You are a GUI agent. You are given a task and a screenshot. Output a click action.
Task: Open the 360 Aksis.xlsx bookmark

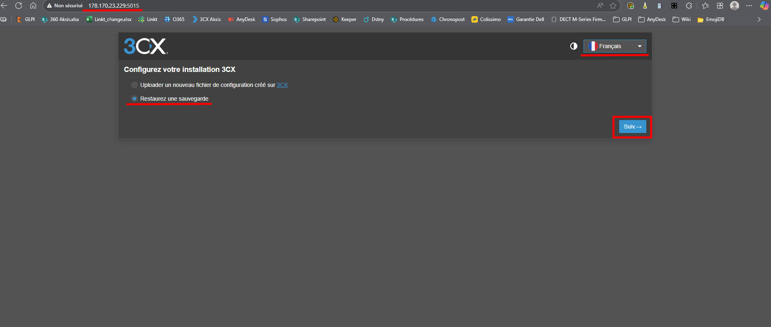click(60, 19)
